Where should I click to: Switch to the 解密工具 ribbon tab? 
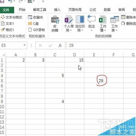(x=40, y=10)
